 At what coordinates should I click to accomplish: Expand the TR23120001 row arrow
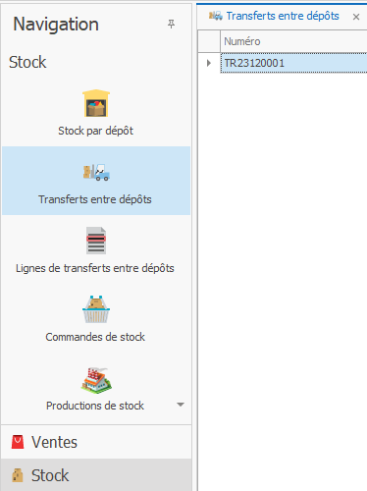pyautogui.click(x=209, y=63)
